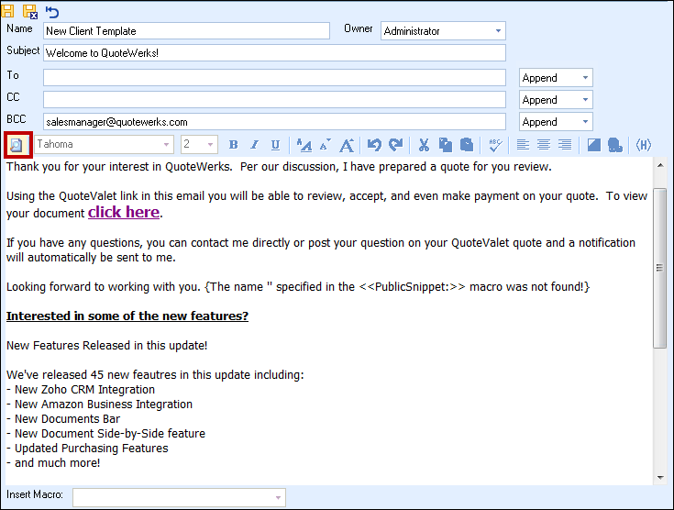Screen dimensions: 674x510
Task: Run the spell check tool
Action: (x=494, y=145)
